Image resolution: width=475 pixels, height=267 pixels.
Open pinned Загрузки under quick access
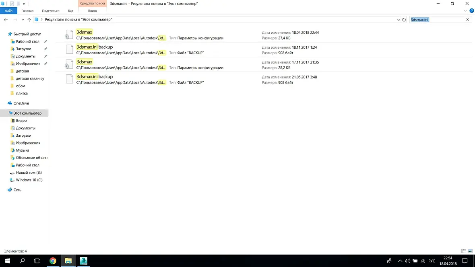coord(23,49)
